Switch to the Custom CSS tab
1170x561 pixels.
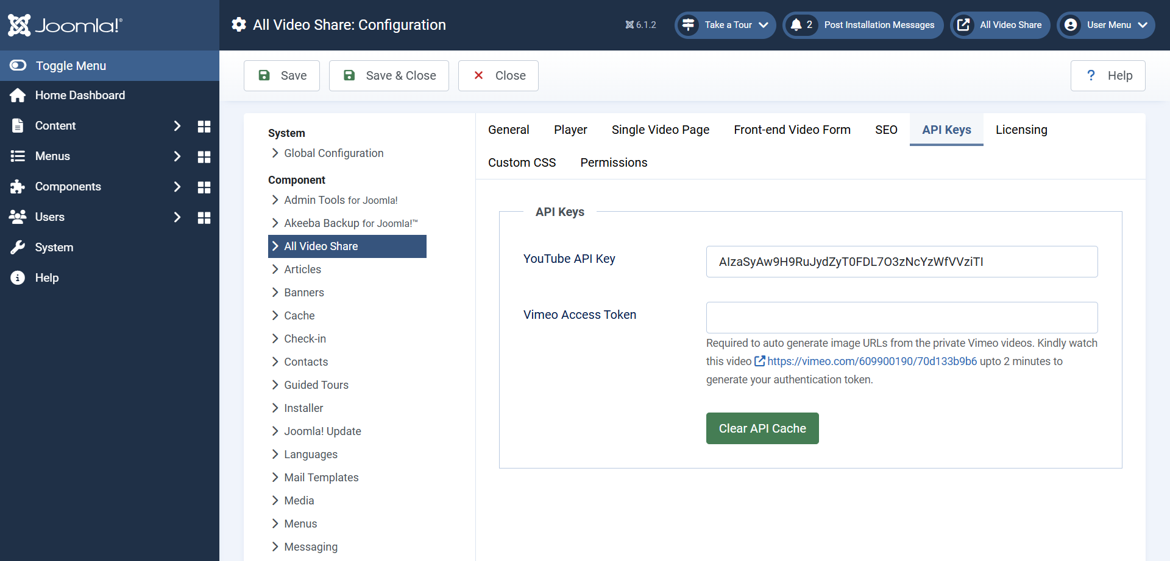coord(522,162)
